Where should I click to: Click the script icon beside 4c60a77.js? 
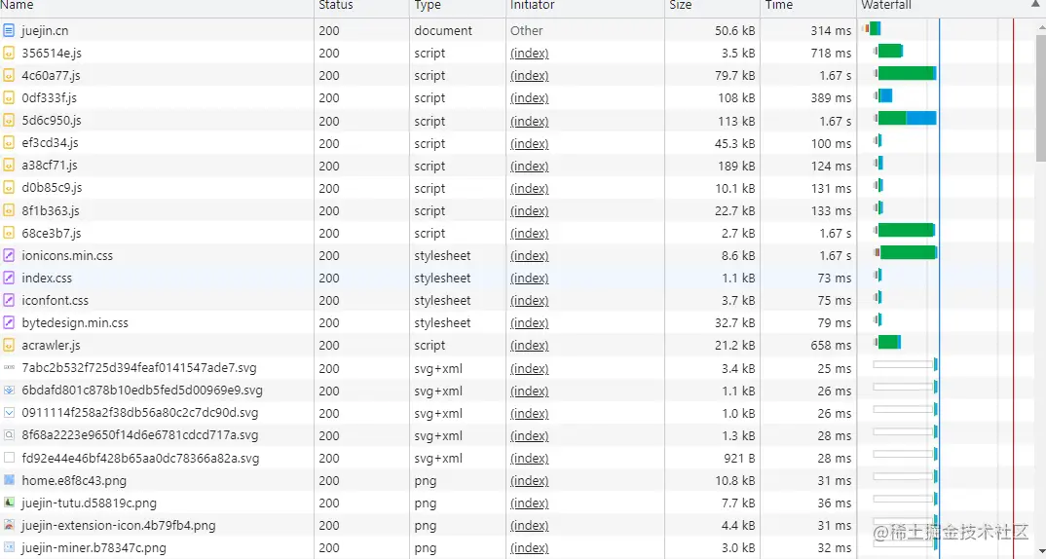9,75
